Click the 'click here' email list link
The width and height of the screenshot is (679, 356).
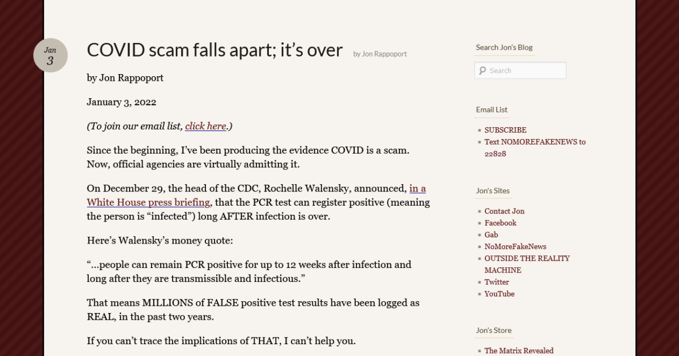point(205,126)
